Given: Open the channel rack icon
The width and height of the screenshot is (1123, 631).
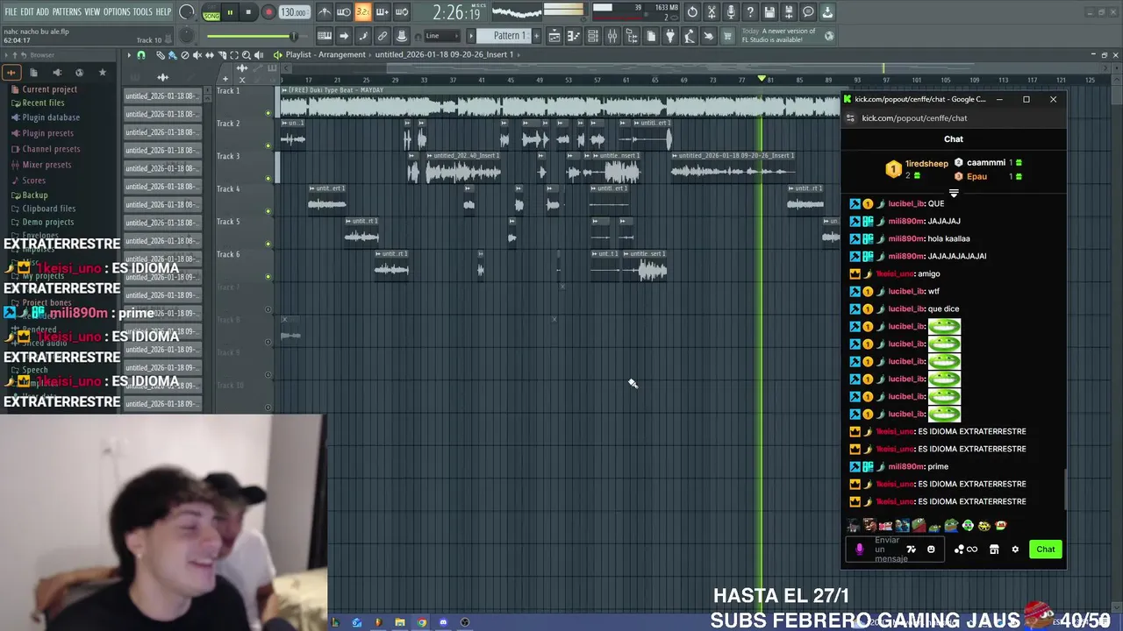Looking at the screenshot, I should click(593, 36).
